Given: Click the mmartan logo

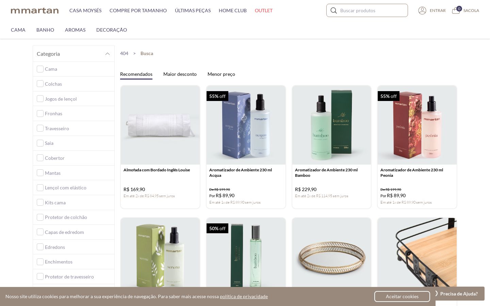Looking at the screenshot, I should [x=35, y=11].
